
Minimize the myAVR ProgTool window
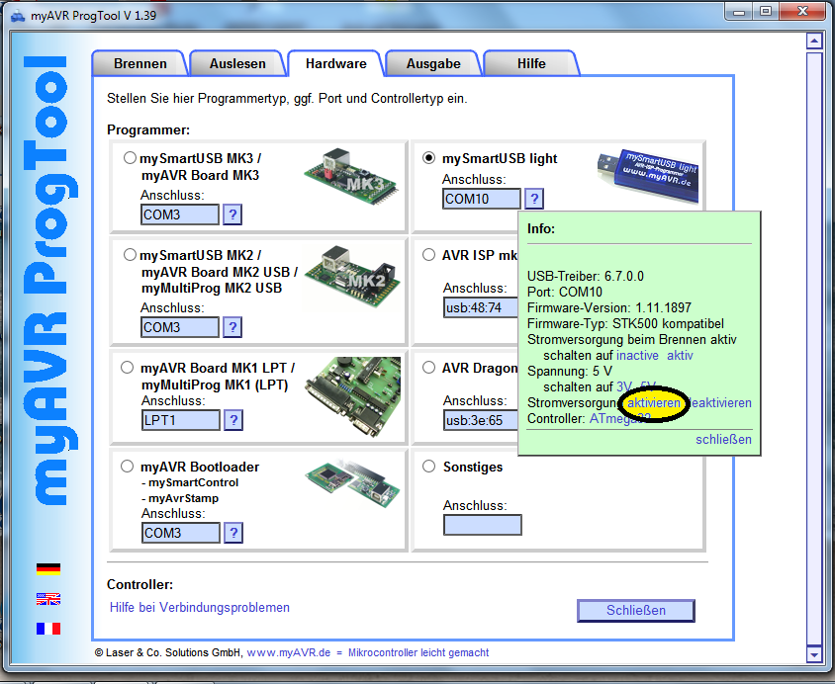coord(739,12)
